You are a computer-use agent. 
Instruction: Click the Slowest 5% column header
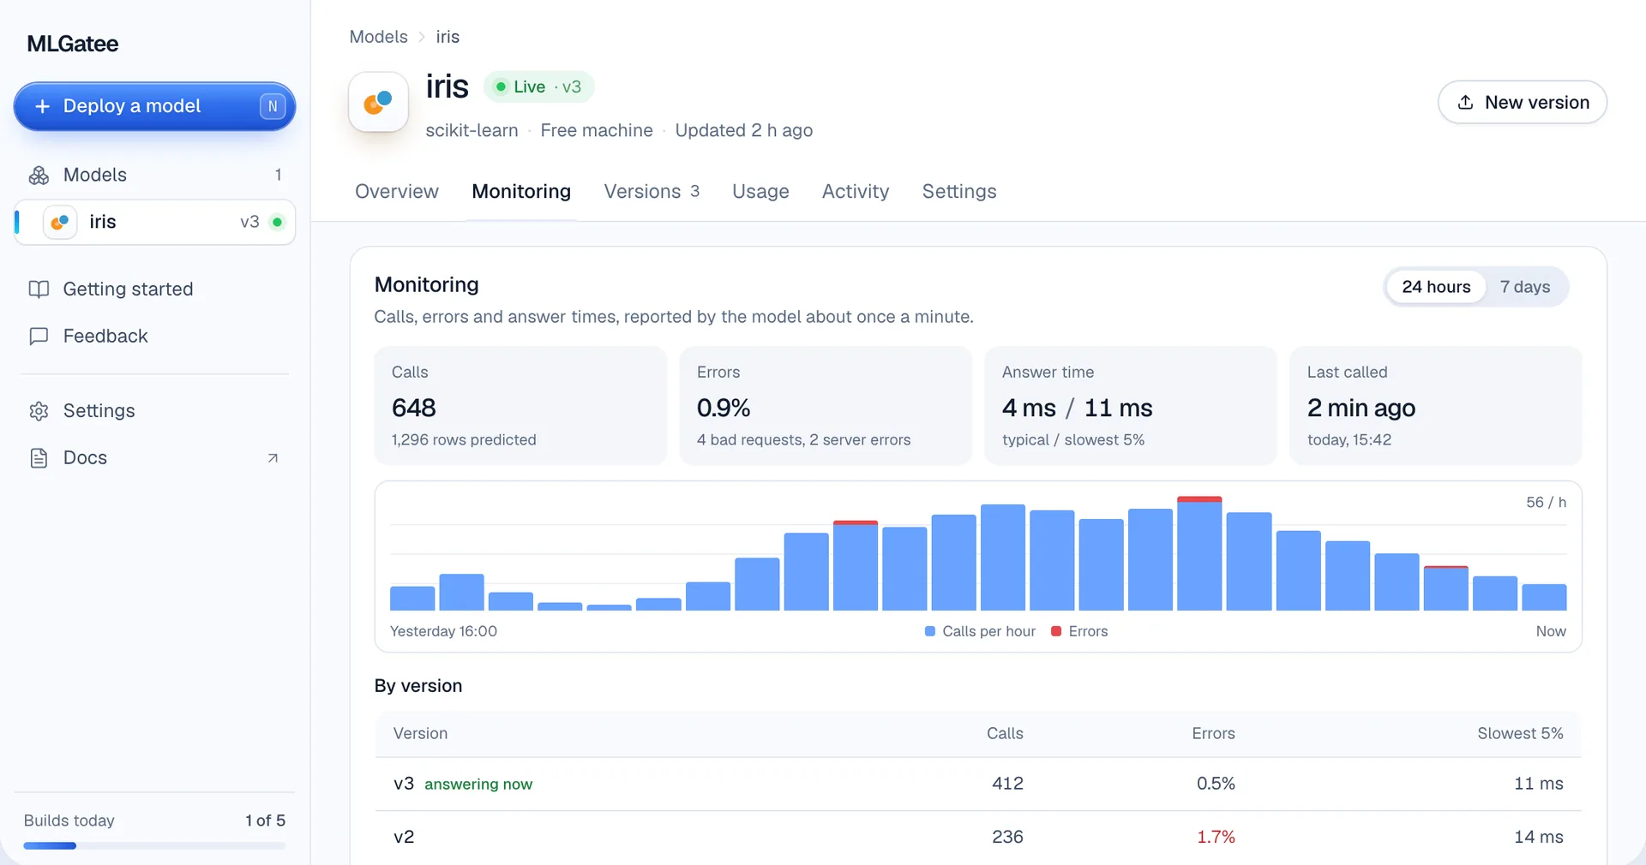(x=1520, y=734)
